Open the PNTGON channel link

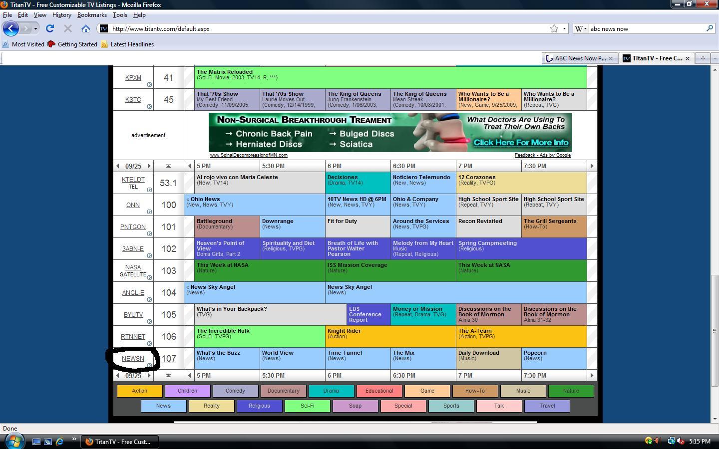point(133,226)
